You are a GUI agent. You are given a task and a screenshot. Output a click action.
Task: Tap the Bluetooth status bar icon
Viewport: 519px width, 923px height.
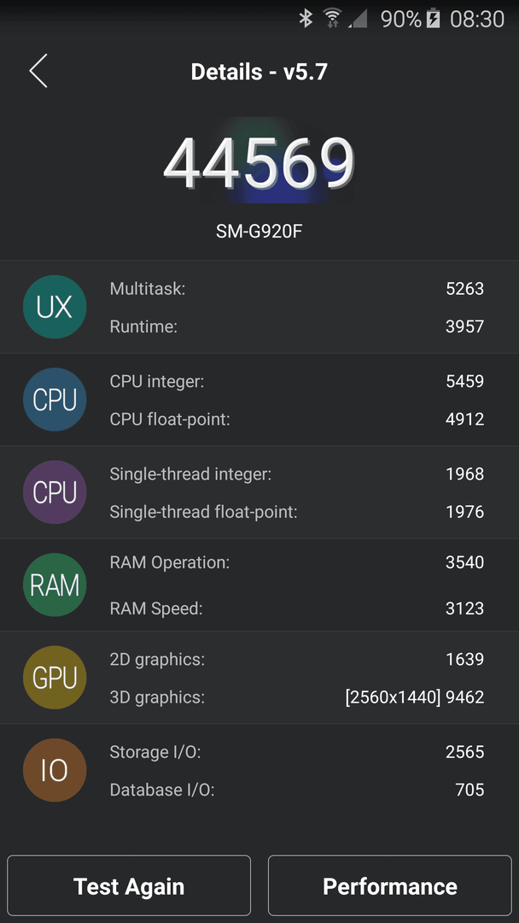[x=306, y=19]
